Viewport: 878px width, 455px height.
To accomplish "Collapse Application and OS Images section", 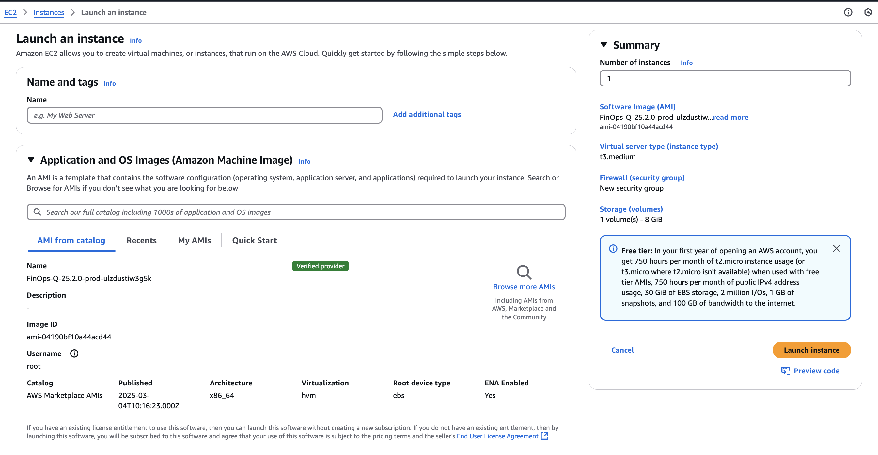I will point(31,160).
